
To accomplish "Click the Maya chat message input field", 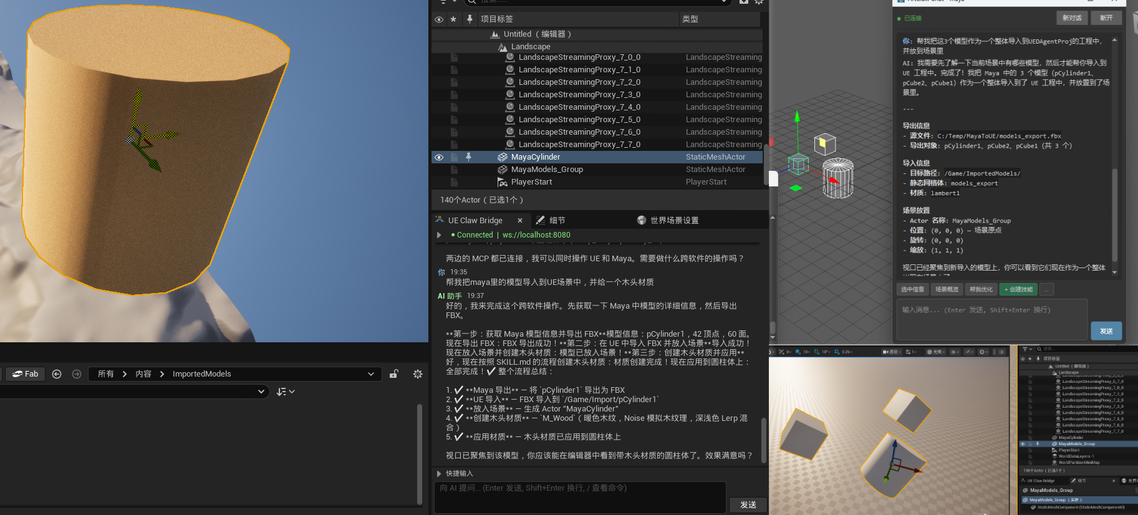I will pyautogui.click(x=991, y=319).
